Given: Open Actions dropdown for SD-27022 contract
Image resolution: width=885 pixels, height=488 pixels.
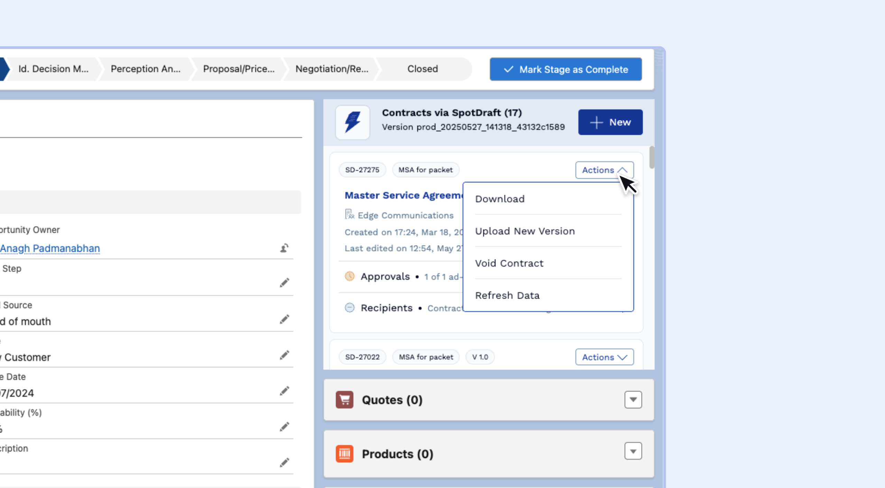Looking at the screenshot, I should (604, 357).
